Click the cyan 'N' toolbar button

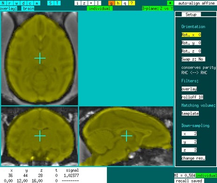tap(3, 3)
